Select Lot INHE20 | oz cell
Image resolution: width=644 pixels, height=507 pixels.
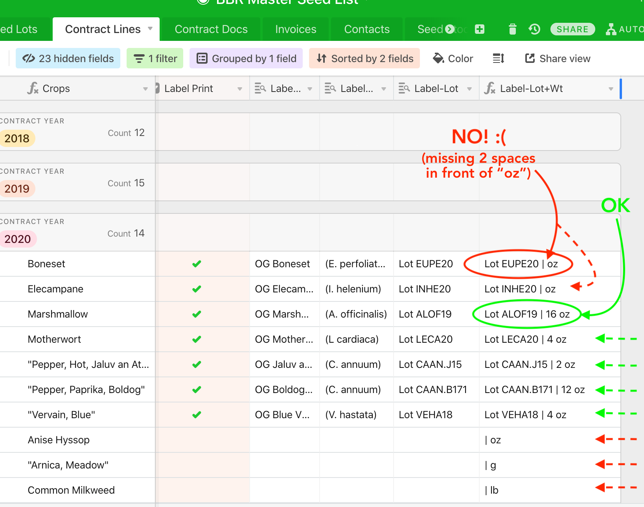tap(550, 289)
